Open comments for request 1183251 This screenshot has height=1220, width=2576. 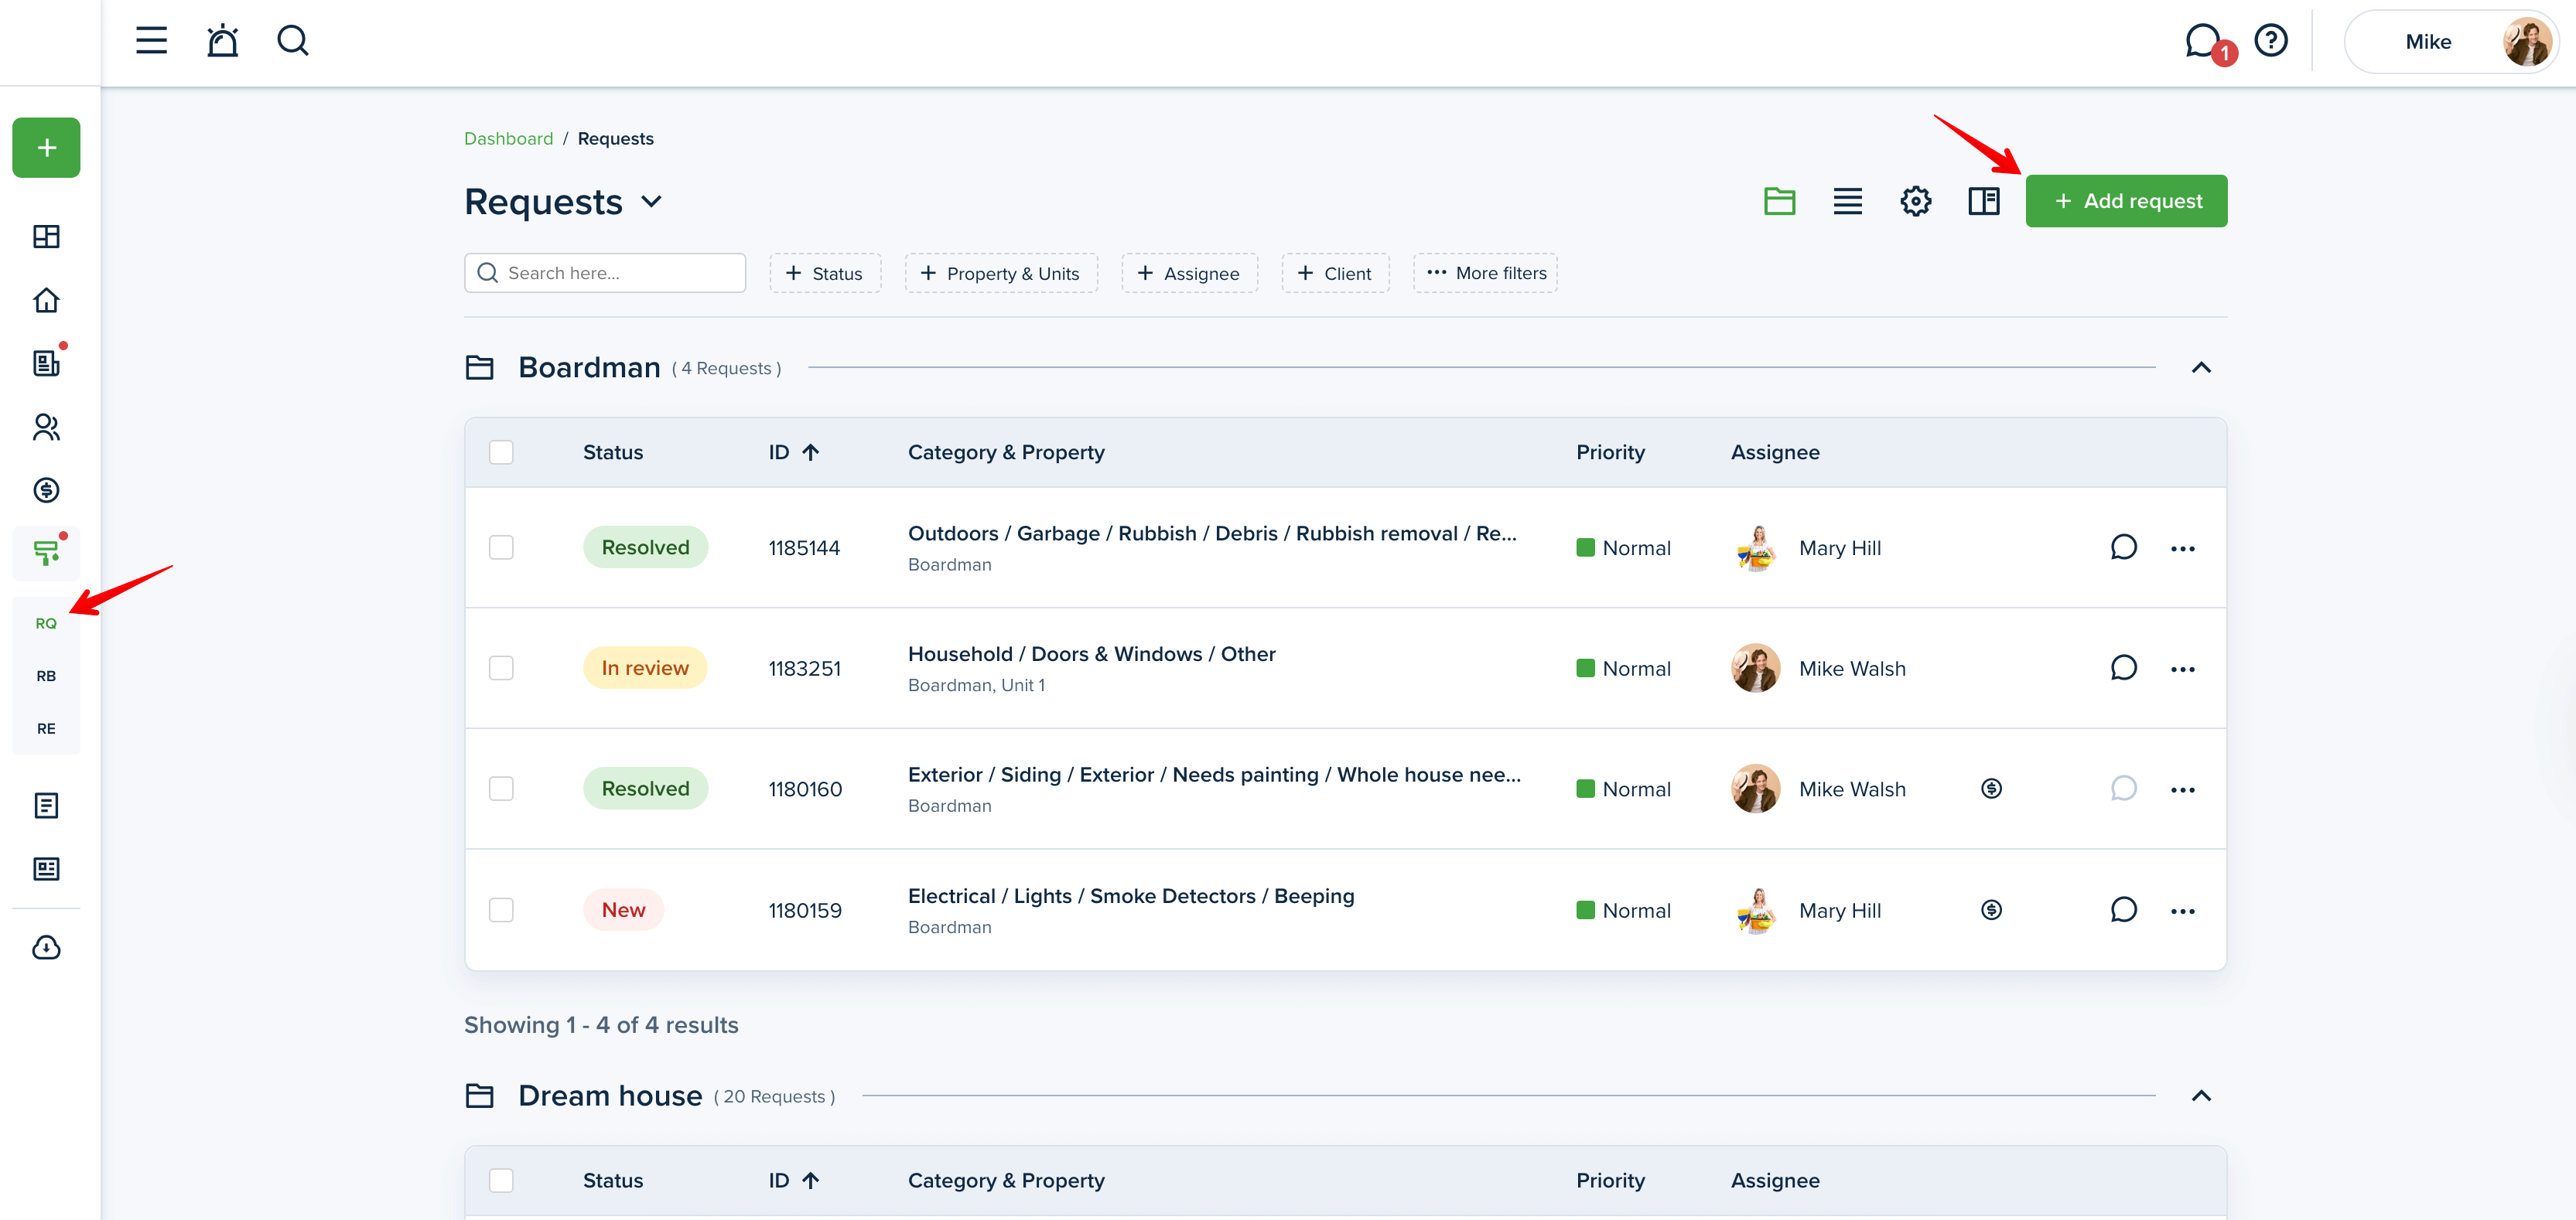[2123, 667]
